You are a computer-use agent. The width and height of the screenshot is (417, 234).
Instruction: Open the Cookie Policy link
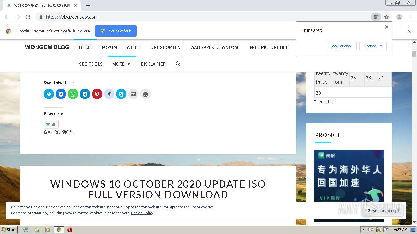click(142, 213)
